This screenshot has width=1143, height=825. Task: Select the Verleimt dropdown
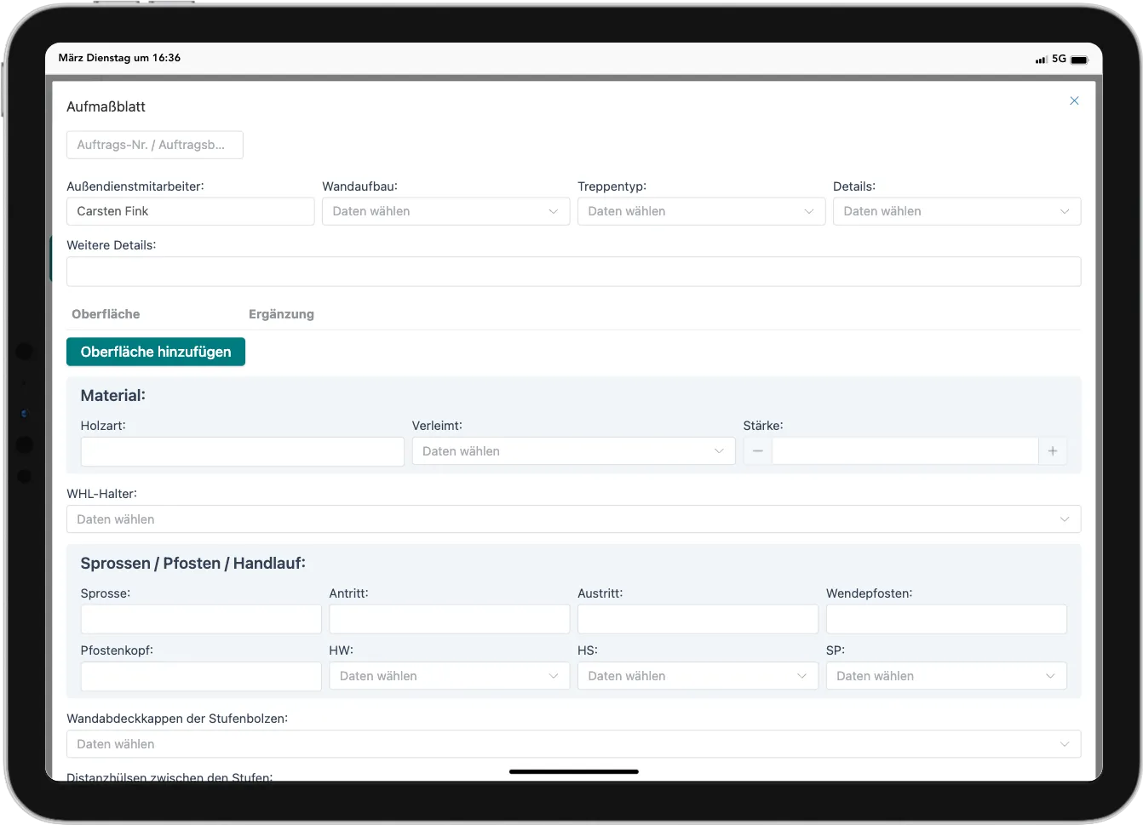(573, 451)
